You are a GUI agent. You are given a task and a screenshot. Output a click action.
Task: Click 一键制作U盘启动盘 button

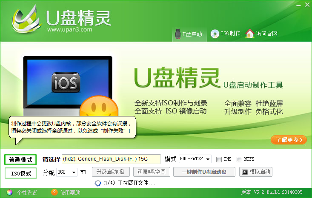pos(204,172)
